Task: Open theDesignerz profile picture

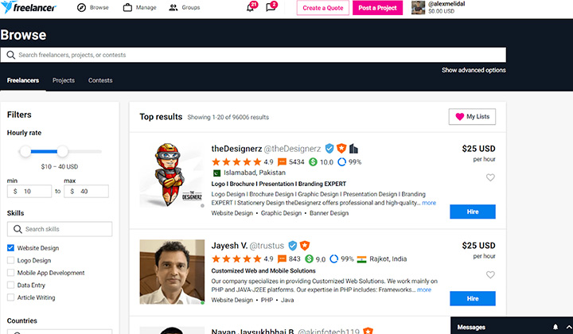Action: click(172, 175)
